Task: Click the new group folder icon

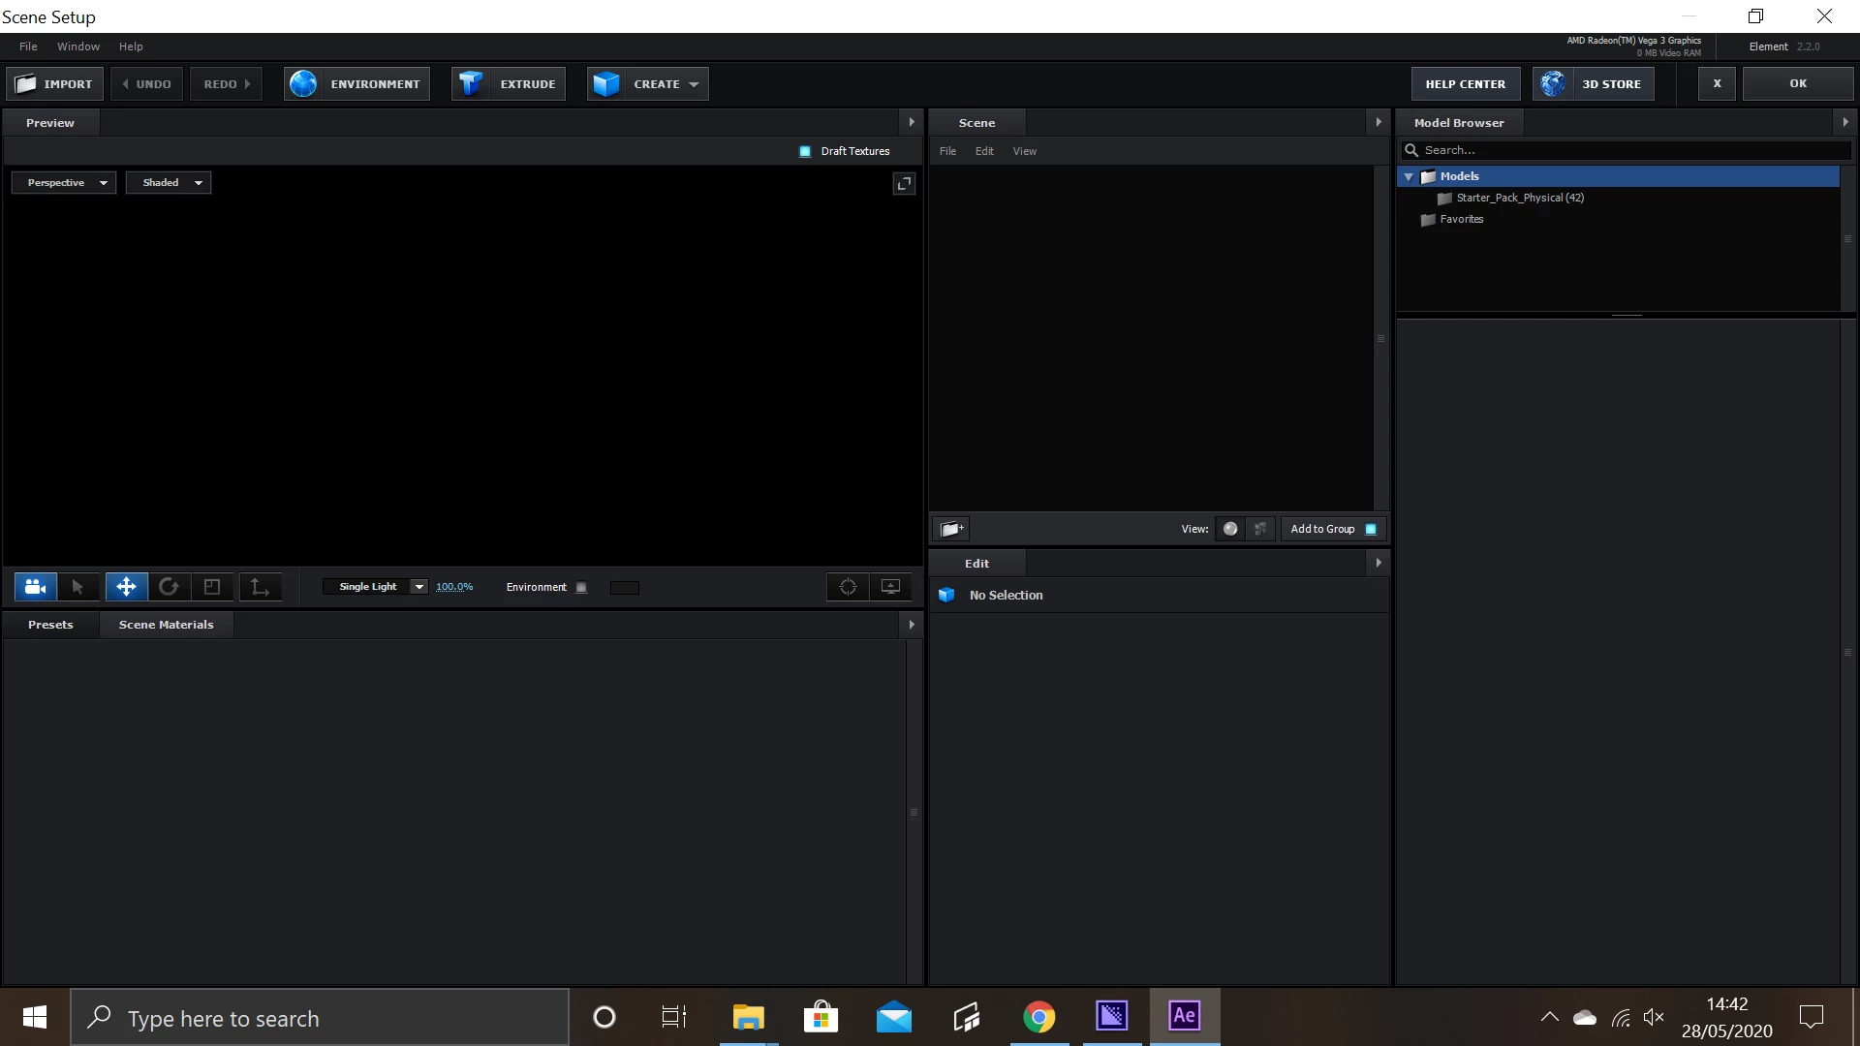Action: tap(951, 529)
